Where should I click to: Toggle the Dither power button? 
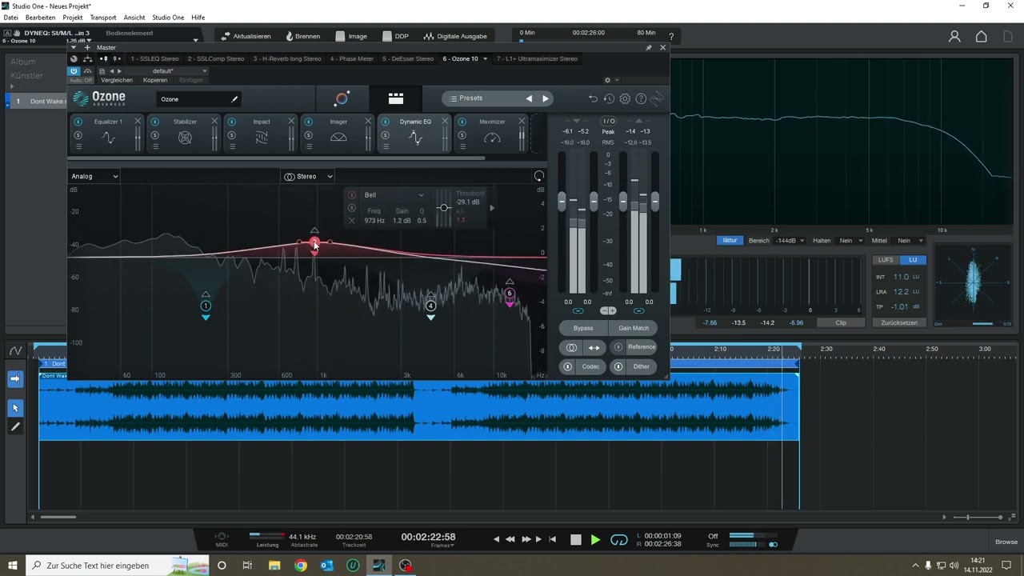(618, 366)
